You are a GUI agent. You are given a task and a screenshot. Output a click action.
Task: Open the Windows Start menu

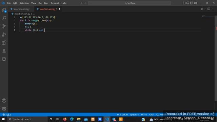point(3,119)
